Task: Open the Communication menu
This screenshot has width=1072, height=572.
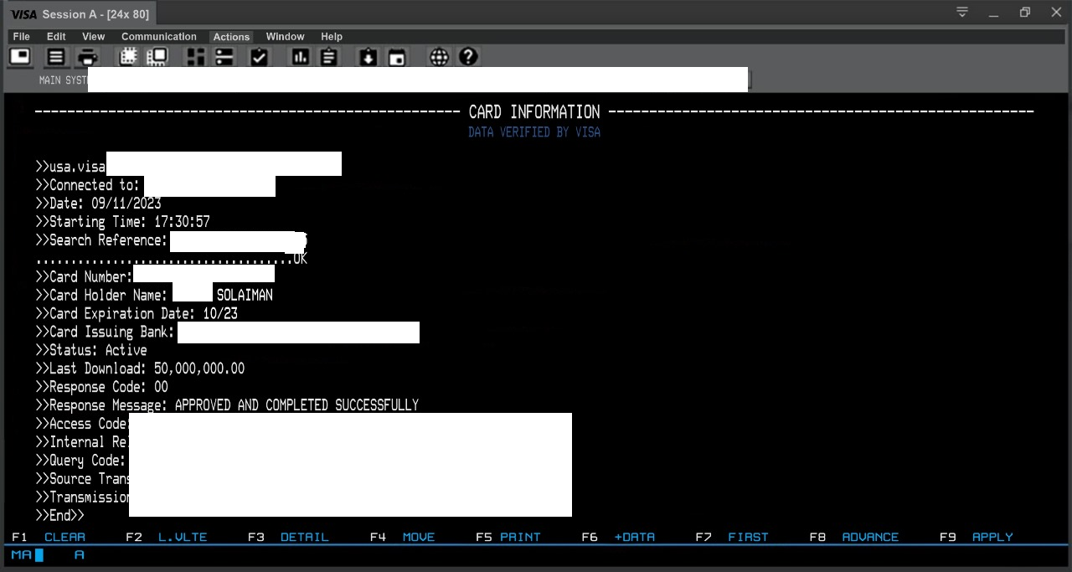Action: [158, 37]
